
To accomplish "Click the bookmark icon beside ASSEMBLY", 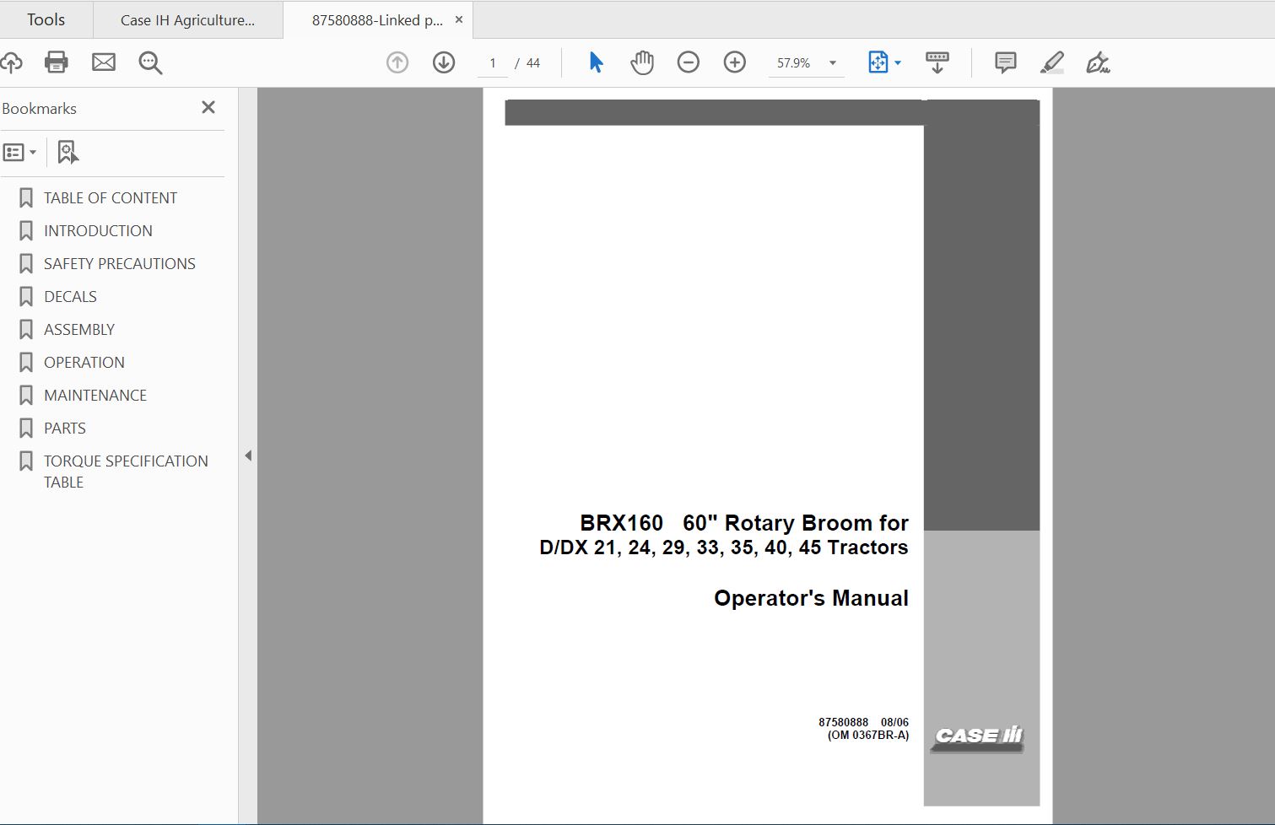I will tap(26, 330).
